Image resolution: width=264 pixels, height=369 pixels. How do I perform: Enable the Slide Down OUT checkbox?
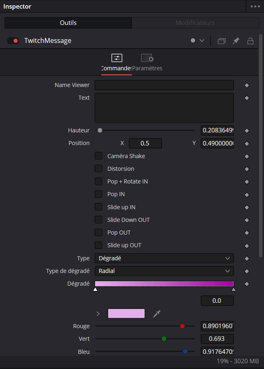click(98, 219)
